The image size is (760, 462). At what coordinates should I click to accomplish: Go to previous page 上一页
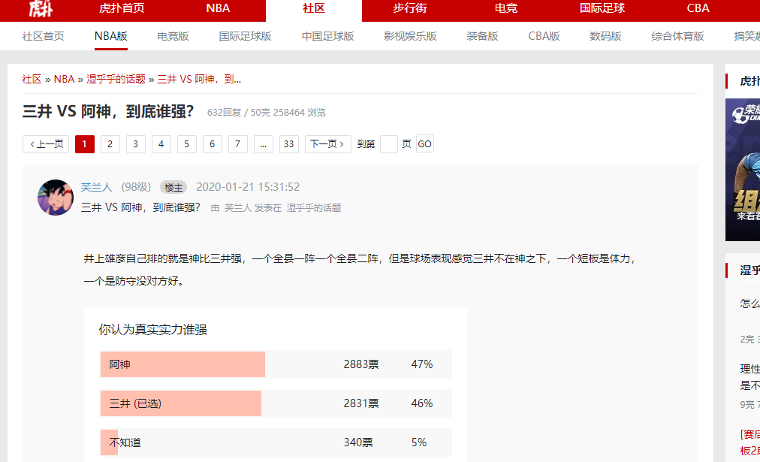pyautogui.click(x=46, y=144)
